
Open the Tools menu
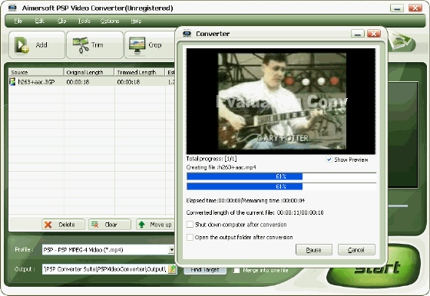click(84, 21)
